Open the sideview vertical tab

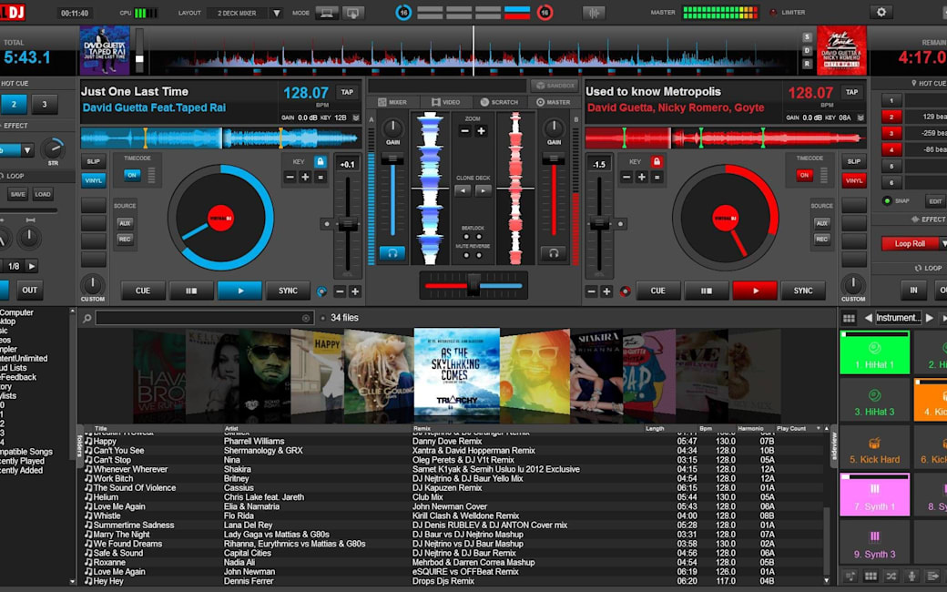pyautogui.click(x=835, y=445)
